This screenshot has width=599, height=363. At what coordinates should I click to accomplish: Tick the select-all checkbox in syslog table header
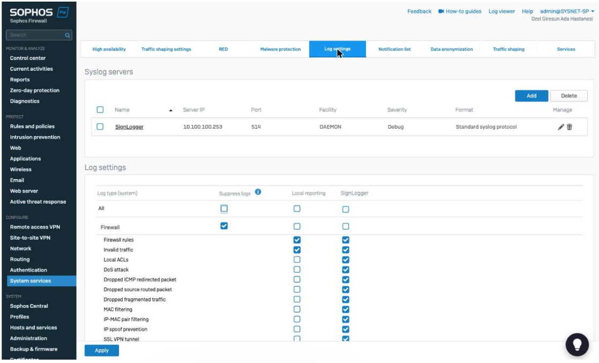coord(100,110)
